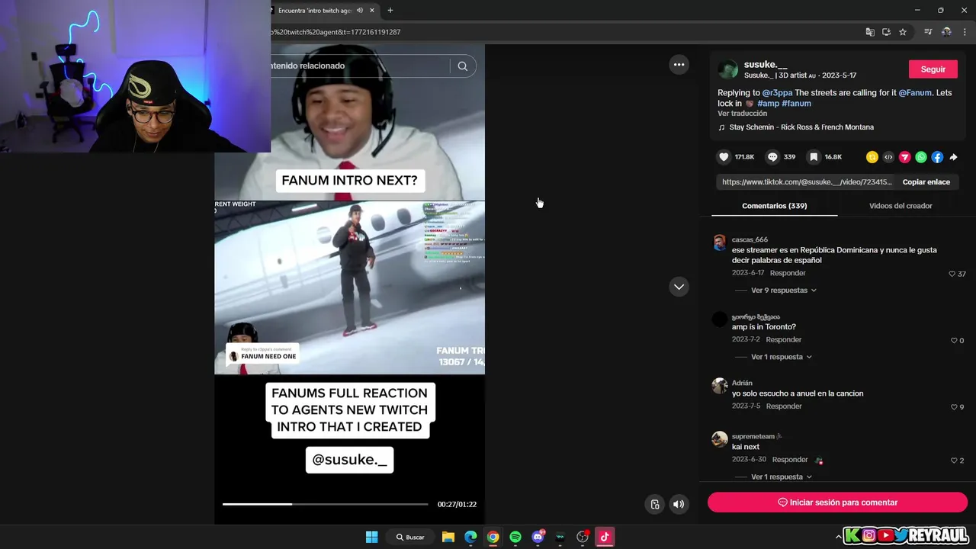Like the cascas_666 comment
Screen dimensions: 976x549
[952, 274]
